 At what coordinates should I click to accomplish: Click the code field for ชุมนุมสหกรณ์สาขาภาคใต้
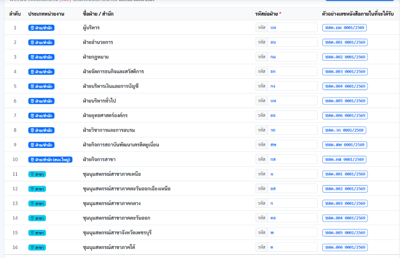[292, 247]
